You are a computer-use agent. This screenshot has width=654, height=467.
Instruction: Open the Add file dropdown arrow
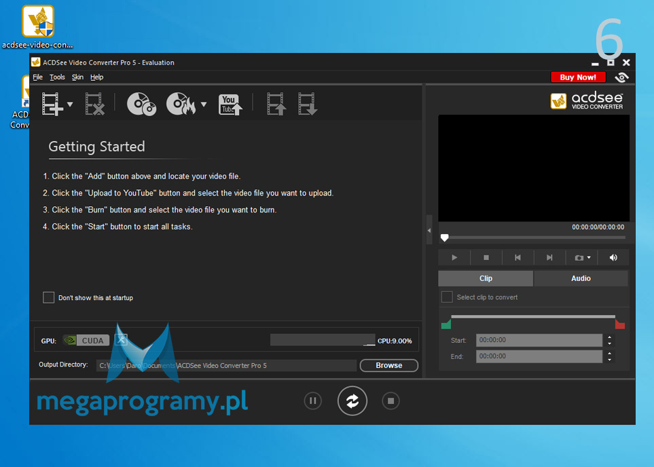pos(70,105)
